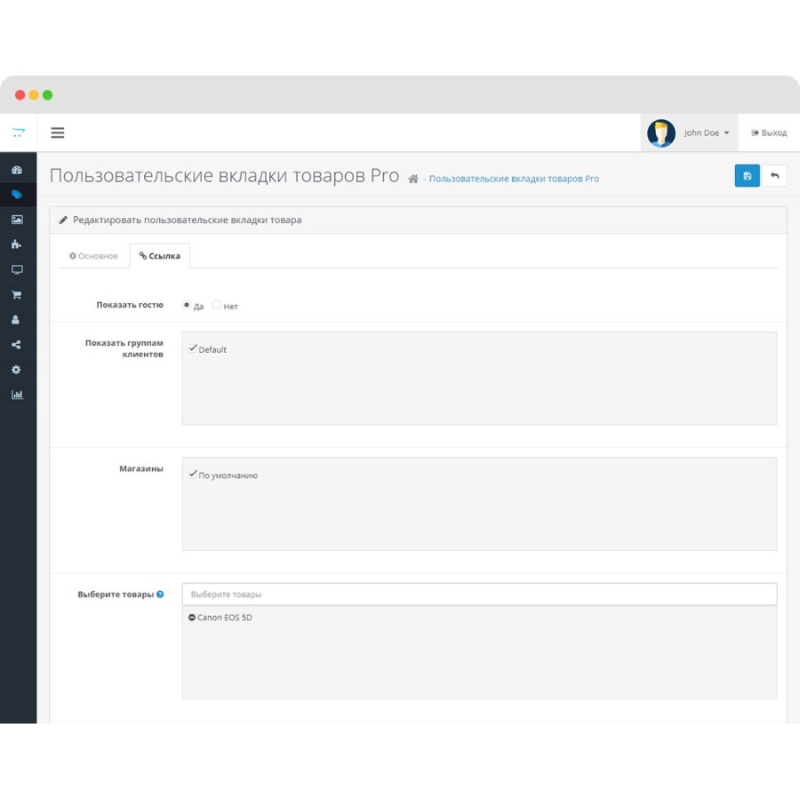800x800 pixels.
Task: Toggle the hamburger menu button
Action: (x=58, y=132)
